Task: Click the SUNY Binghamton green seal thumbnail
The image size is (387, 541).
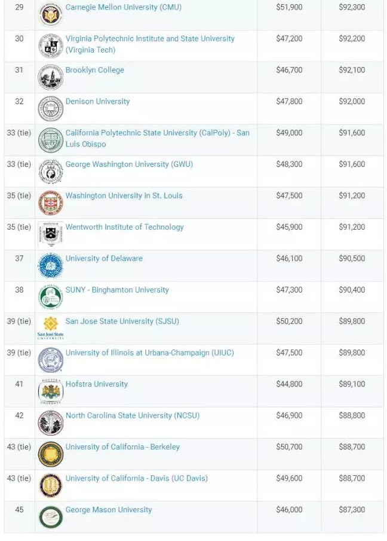Action: click(51, 297)
